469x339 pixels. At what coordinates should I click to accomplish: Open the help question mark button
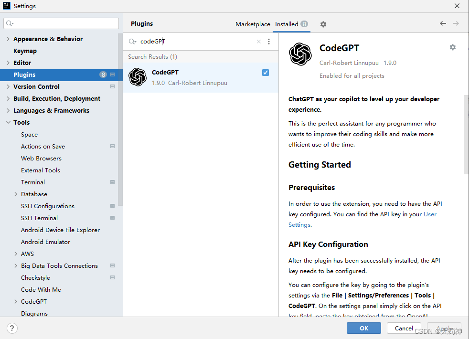pos(12,328)
